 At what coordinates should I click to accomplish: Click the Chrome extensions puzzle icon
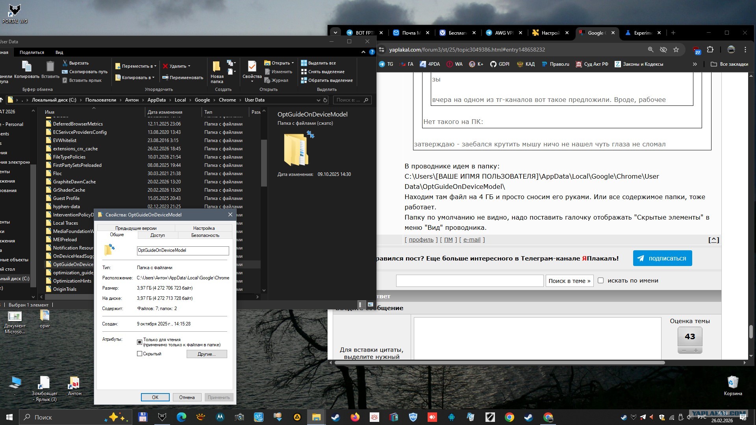(x=710, y=50)
